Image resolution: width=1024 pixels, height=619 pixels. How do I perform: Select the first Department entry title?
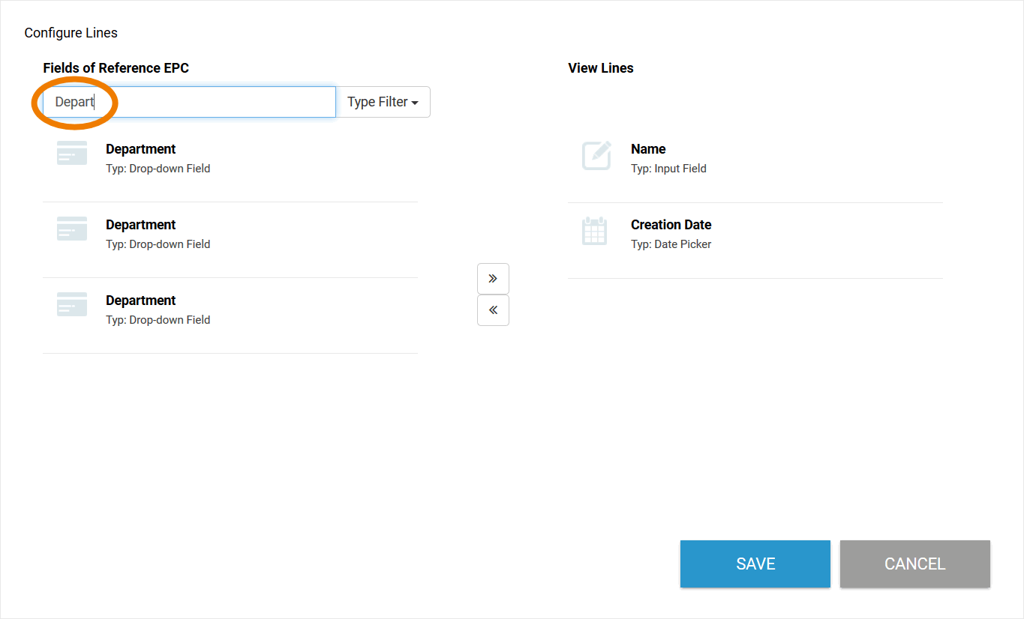pos(140,149)
